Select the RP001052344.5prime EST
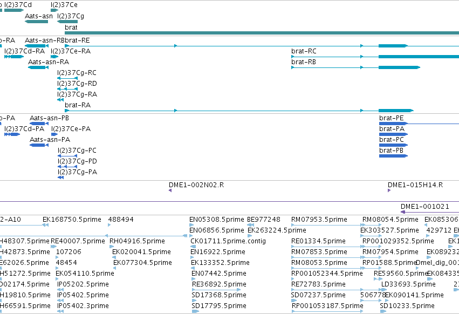The height and width of the screenshot is (314, 459). click(x=327, y=274)
